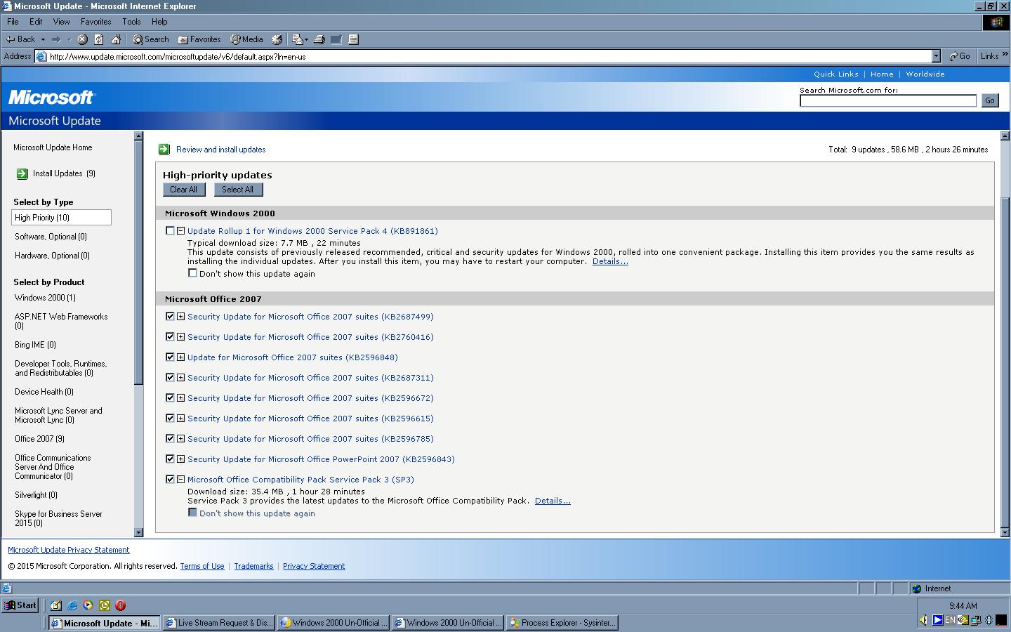1011x632 pixels.
Task: Click the Search Microsoft.com input field
Action: coord(888,100)
